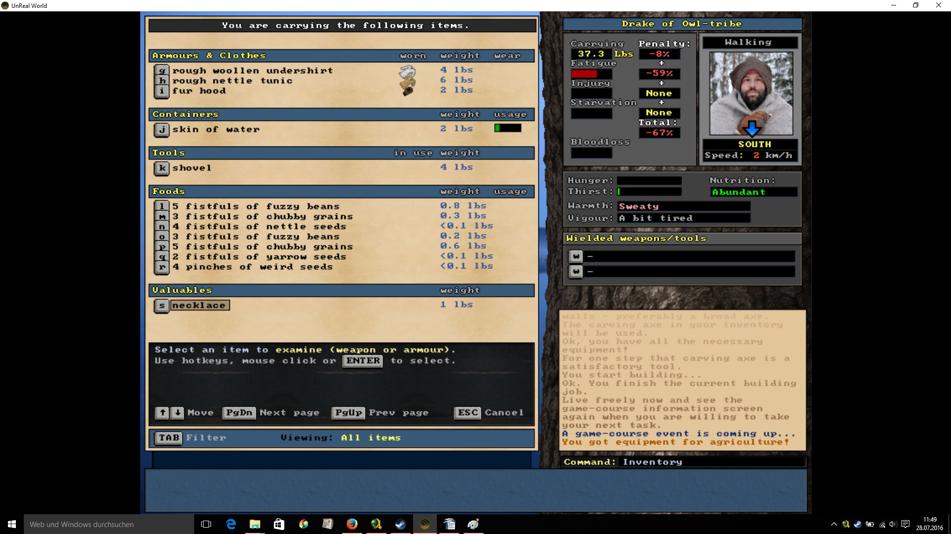Open Firefox from the taskbar
951x534 pixels.
pos(352,524)
